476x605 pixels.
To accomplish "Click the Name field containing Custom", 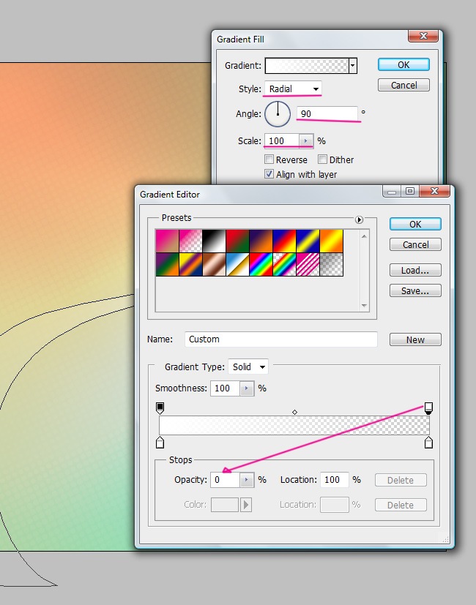I will pyautogui.click(x=280, y=339).
